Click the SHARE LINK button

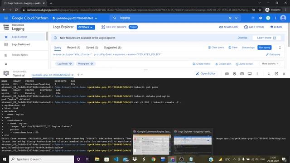pos(228,27)
